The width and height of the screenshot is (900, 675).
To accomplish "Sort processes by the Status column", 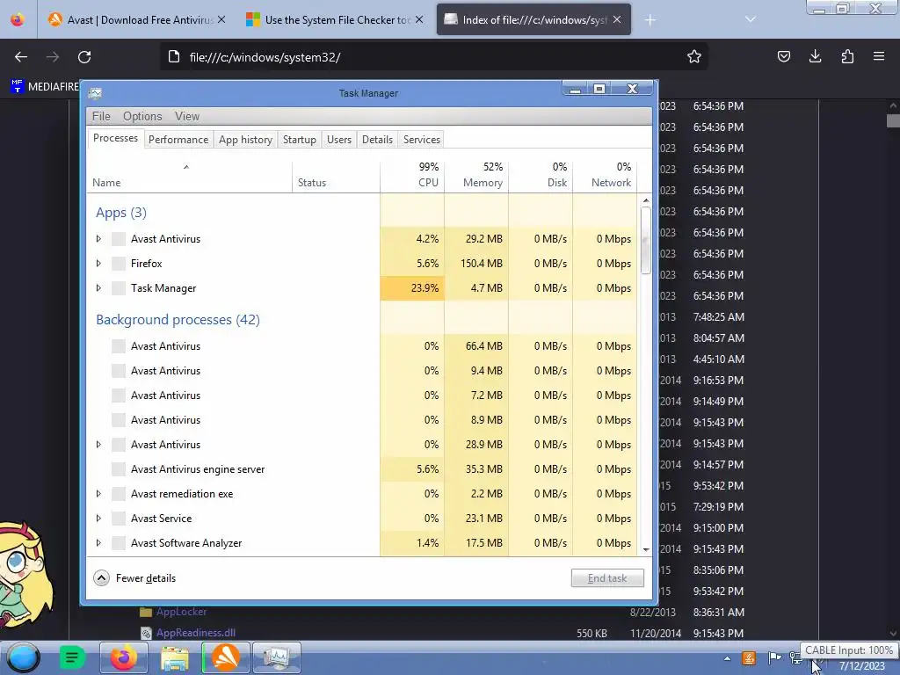I will pos(336,177).
